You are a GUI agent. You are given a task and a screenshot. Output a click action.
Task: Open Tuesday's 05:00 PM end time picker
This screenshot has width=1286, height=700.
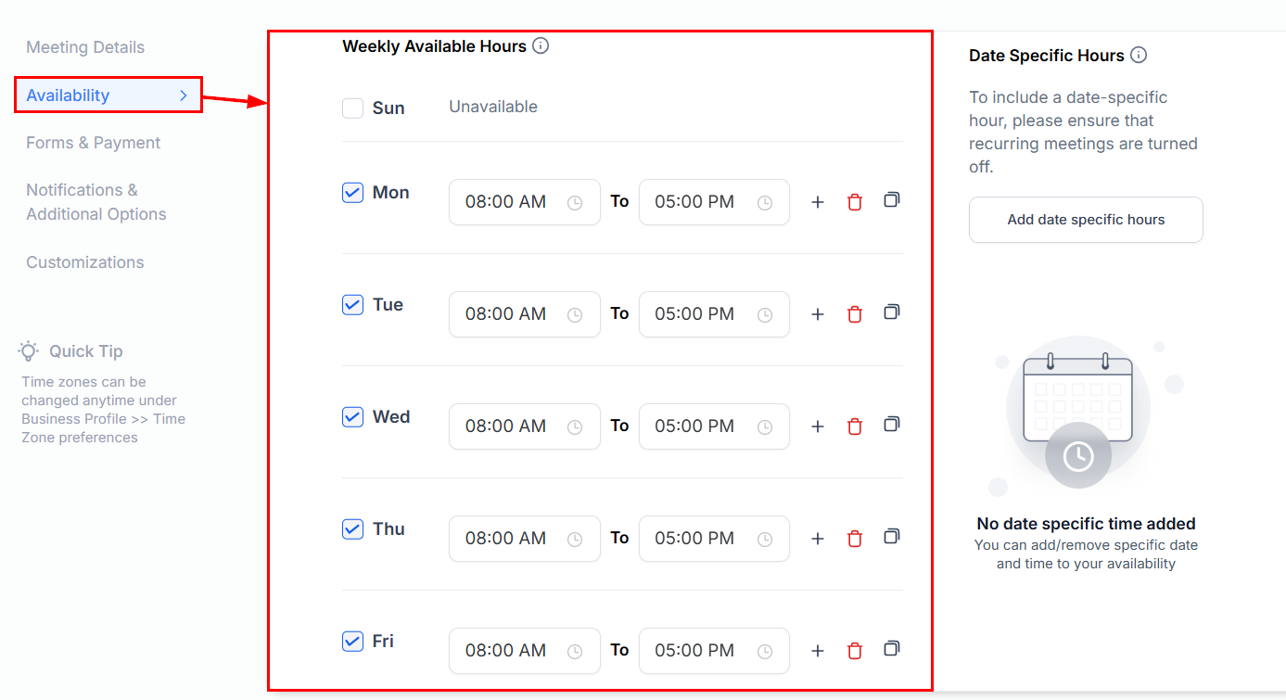(x=714, y=314)
